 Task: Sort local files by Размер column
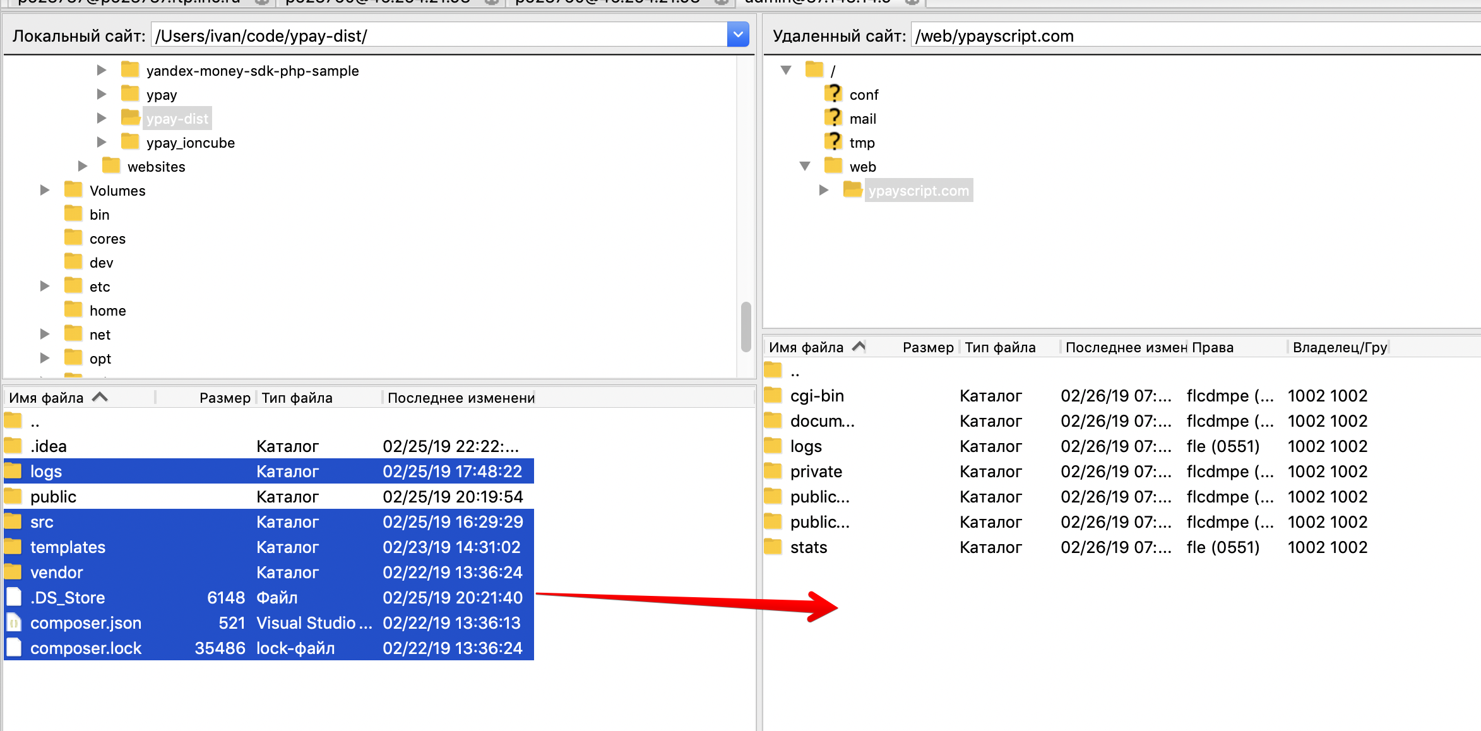pos(224,398)
